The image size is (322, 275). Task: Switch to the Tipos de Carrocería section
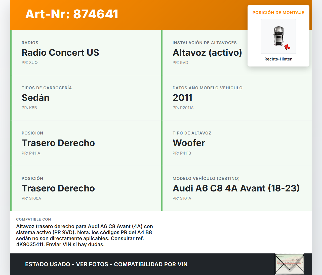pos(47,88)
